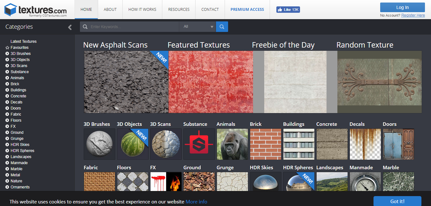This screenshot has height=206, width=431.
Task: Click the magnifier search button
Action: (x=222, y=27)
